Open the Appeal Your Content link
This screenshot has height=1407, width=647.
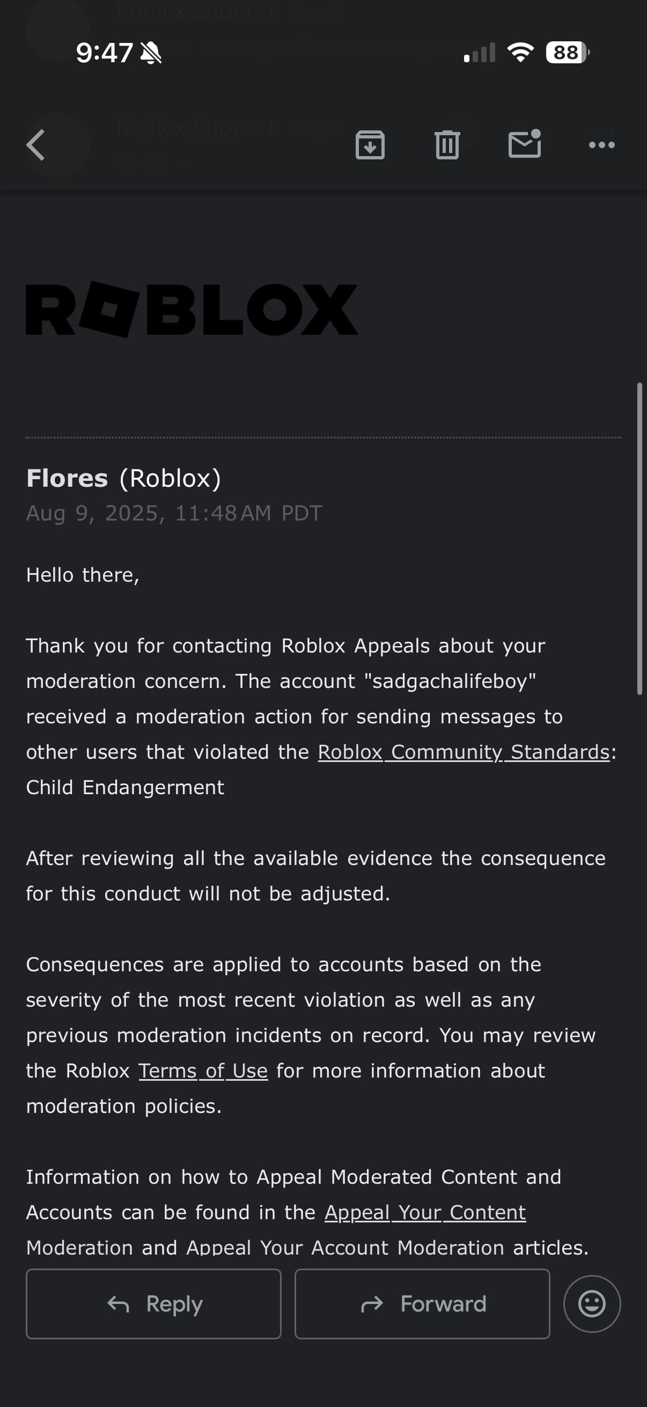(424, 1212)
